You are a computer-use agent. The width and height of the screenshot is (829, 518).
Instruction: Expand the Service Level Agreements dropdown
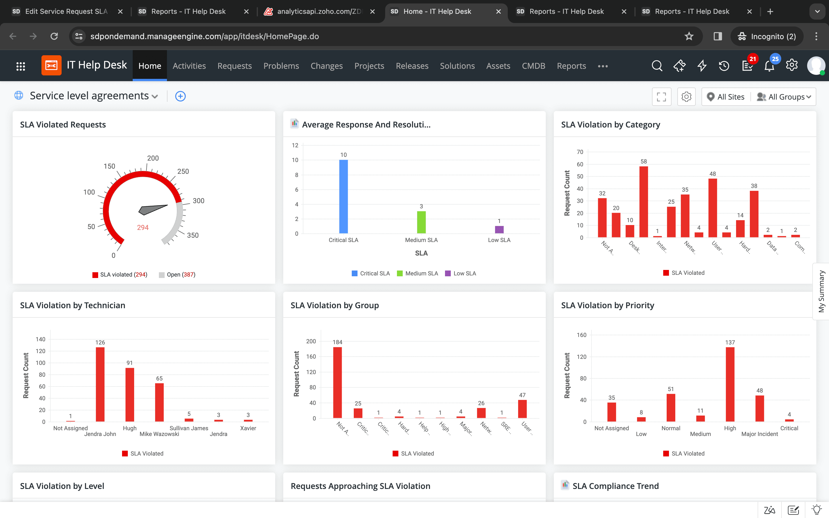pyautogui.click(x=155, y=96)
